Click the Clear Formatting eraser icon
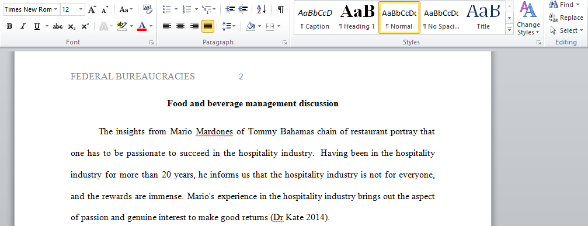This screenshot has height=226, width=588. [148, 9]
